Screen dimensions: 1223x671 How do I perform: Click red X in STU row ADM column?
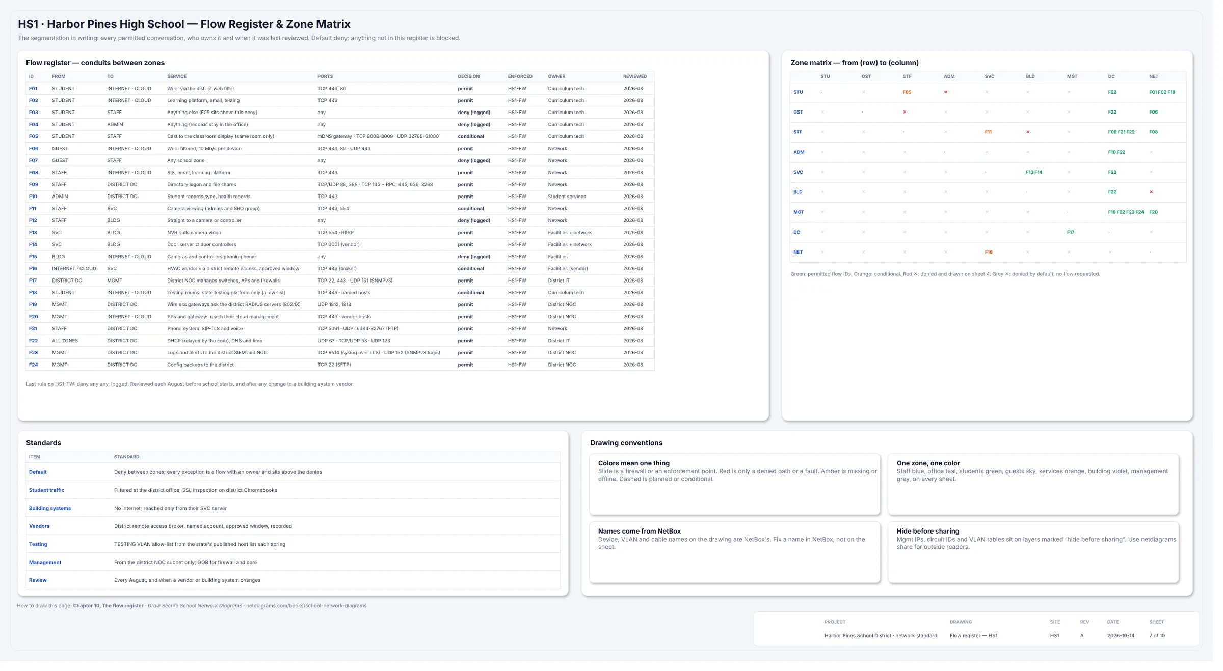tap(946, 92)
